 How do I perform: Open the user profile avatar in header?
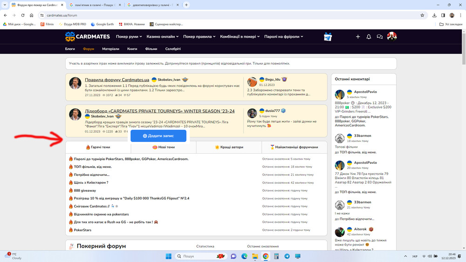tap(392, 36)
